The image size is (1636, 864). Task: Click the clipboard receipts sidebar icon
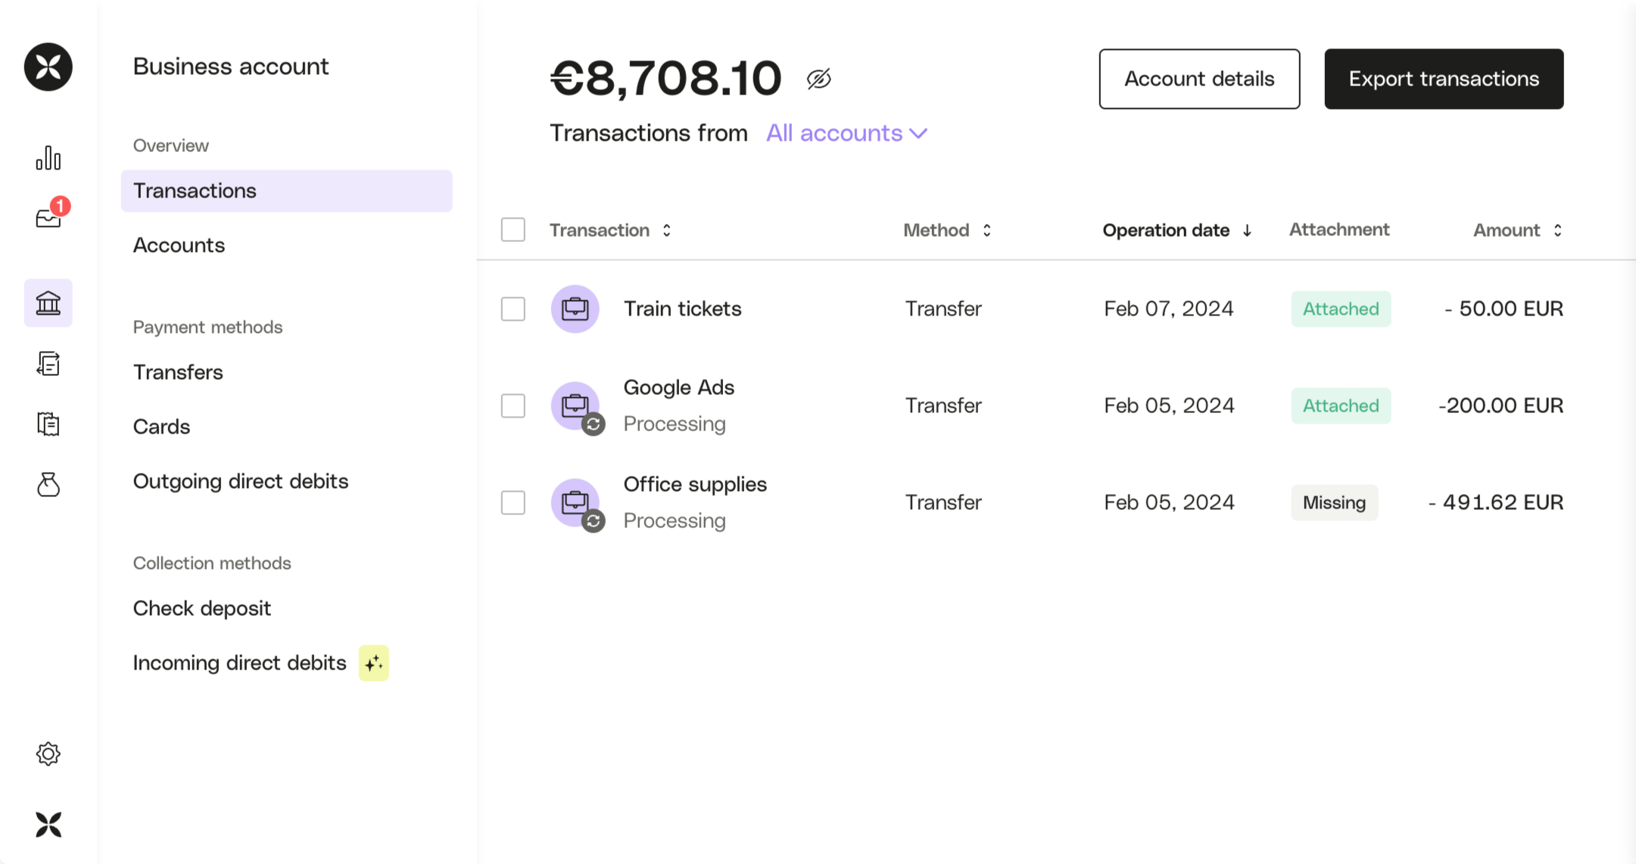pos(48,424)
